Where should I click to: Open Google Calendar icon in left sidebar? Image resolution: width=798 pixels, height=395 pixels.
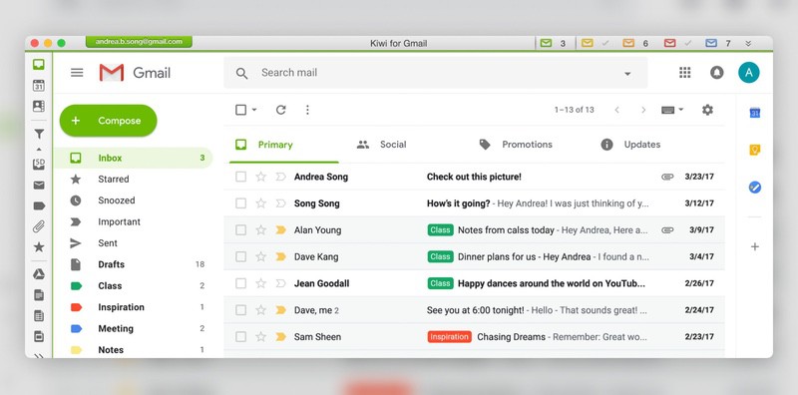click(x=39, y=85)
